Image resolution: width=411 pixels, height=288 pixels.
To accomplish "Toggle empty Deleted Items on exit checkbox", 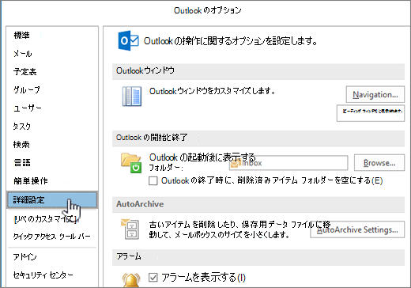I will 153,181.
